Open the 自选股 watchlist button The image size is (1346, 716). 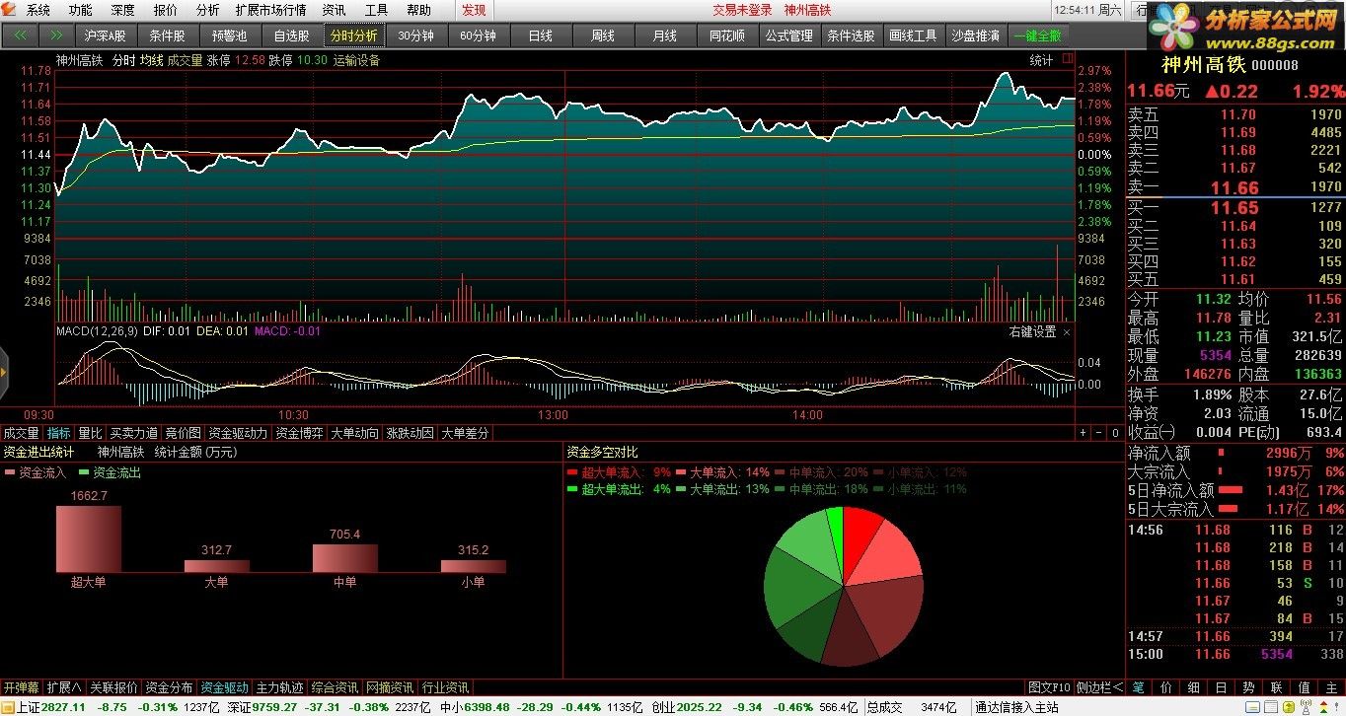292,36
